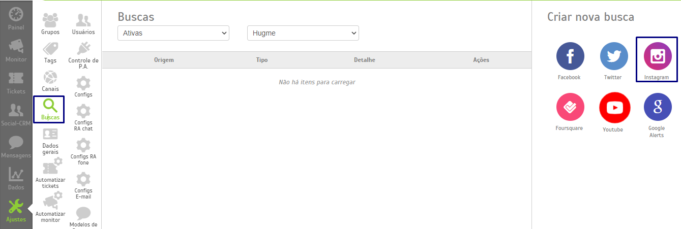The height and width of the screenshot is (229, 681).
Task: Click the Tipo column header
Action: coord(262,60)
